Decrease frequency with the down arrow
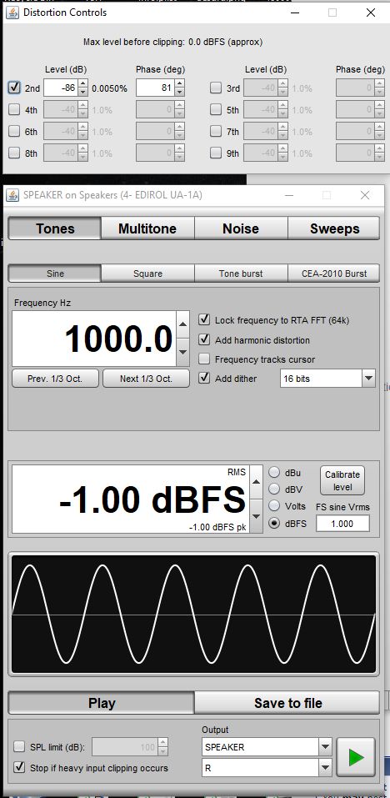The height and width of the screenshot is (798, 390). coord(183,352)
